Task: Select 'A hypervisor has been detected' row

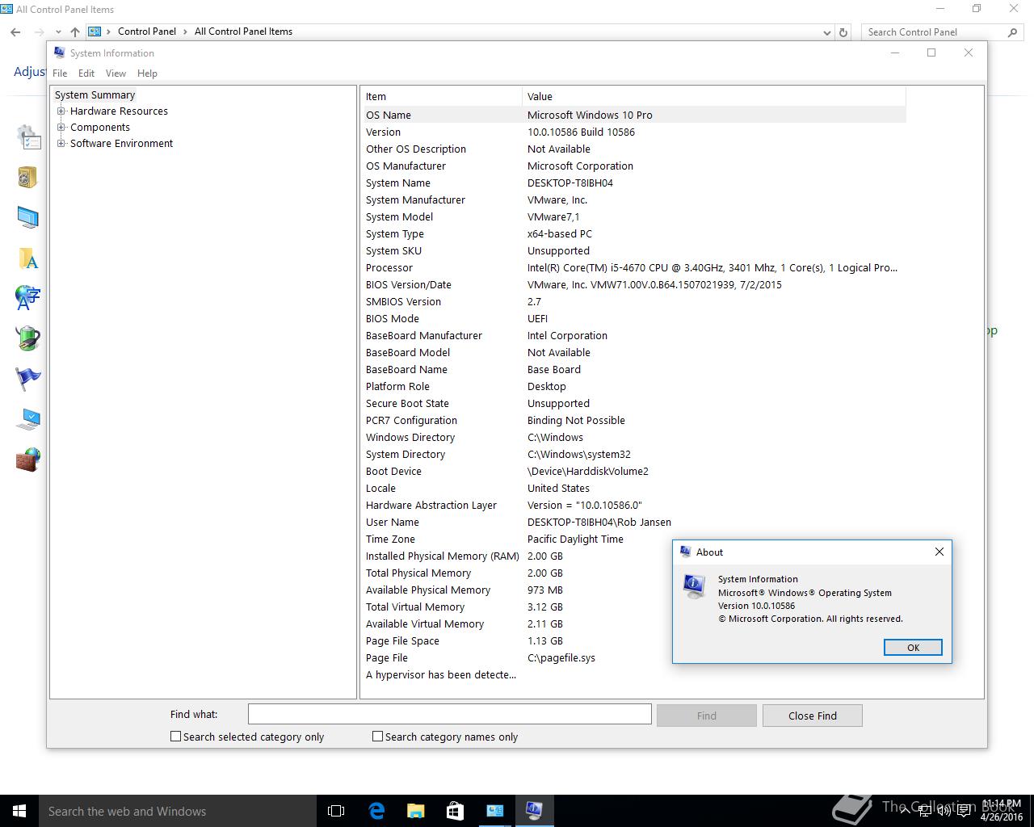Action: pyautogui.click(x=634, y=674)
